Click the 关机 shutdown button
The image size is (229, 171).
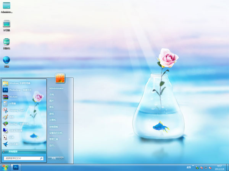tap(54, 158)
